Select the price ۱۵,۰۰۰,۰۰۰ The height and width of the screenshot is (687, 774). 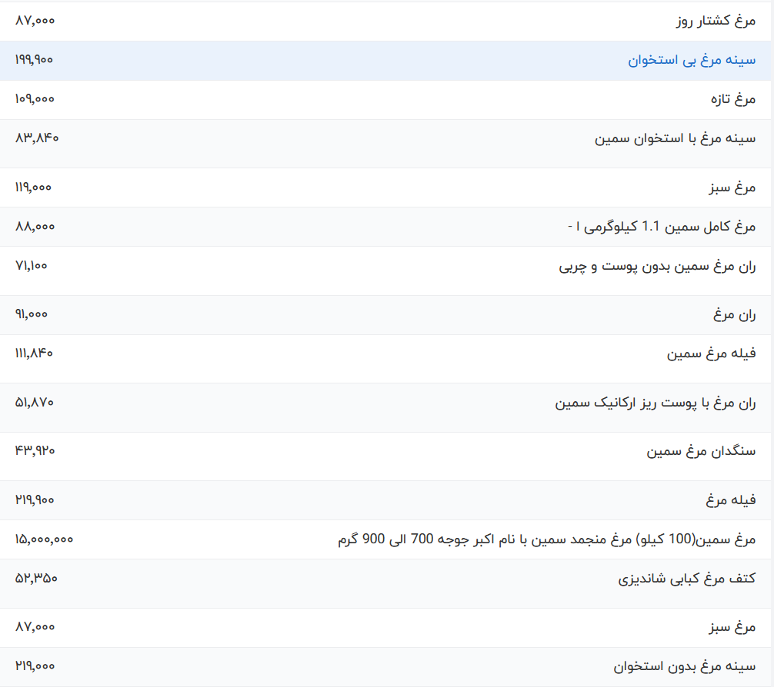[44, 539]
